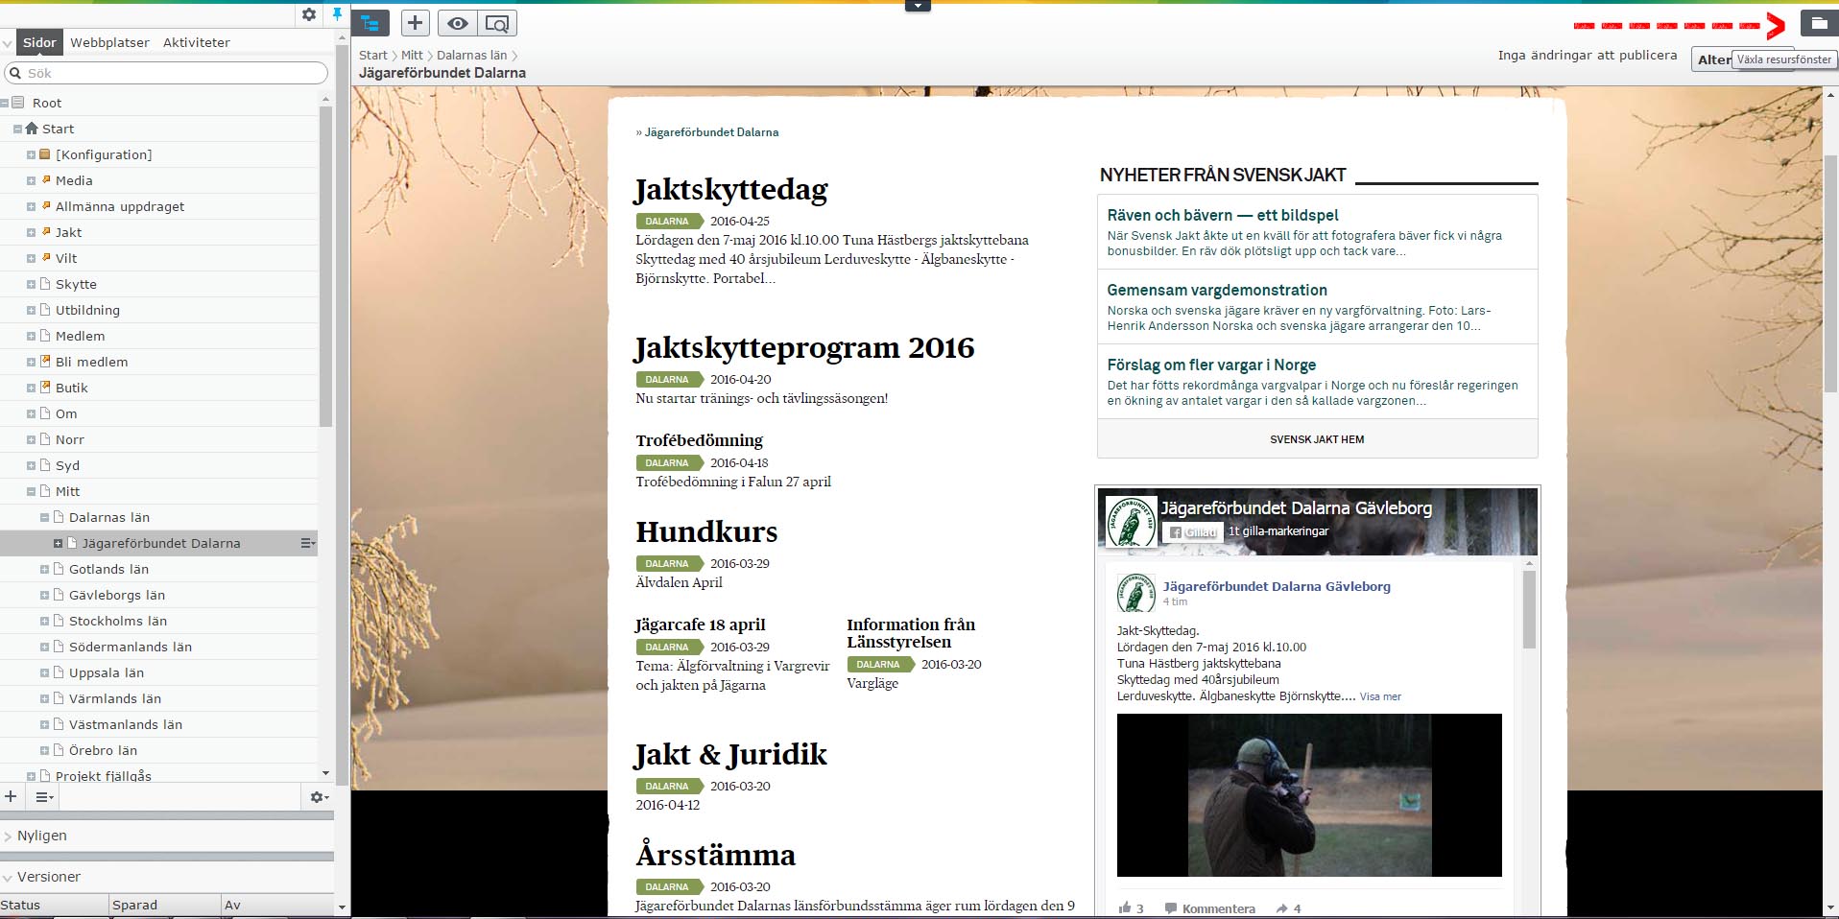Image resolution: width=1839 pixels, height=919 pixels.
Task: Click Mitt in the breadcrumb
Action: tap(412, 55)
